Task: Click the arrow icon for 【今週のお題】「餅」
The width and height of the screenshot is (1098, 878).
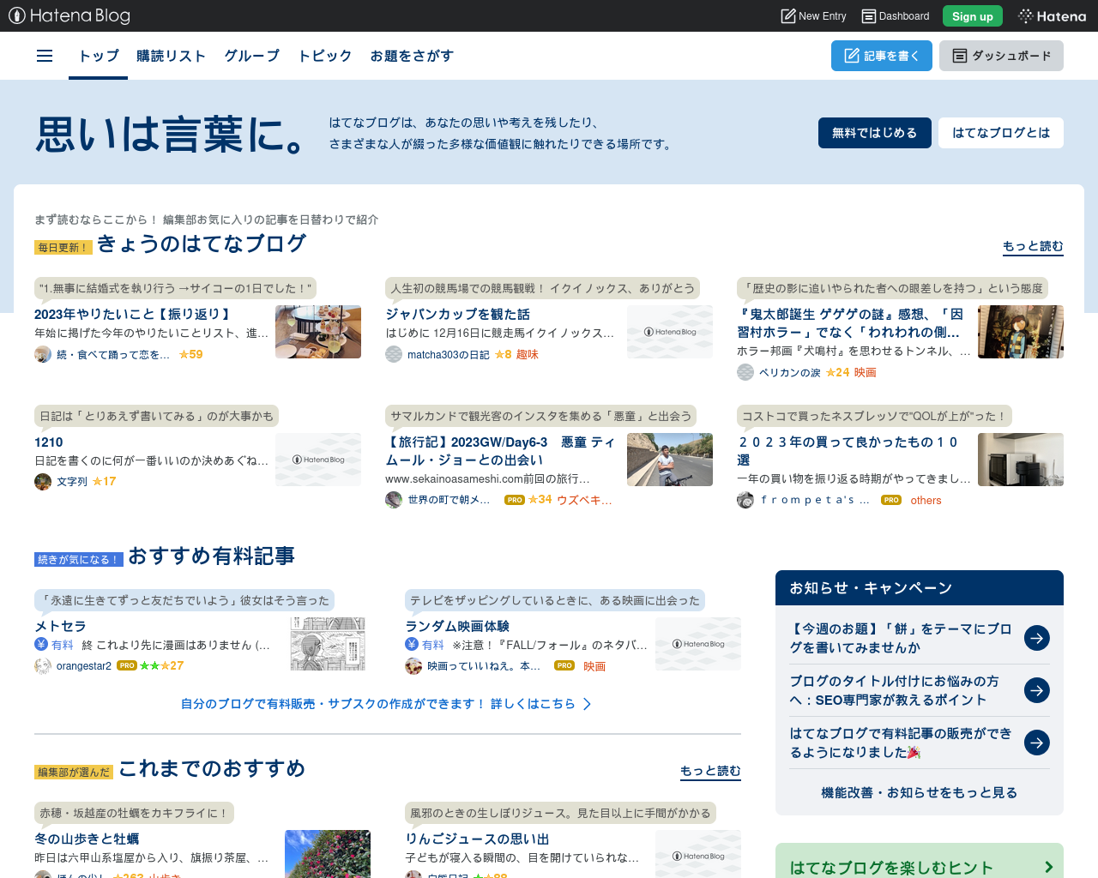Action: point(1037,638)
